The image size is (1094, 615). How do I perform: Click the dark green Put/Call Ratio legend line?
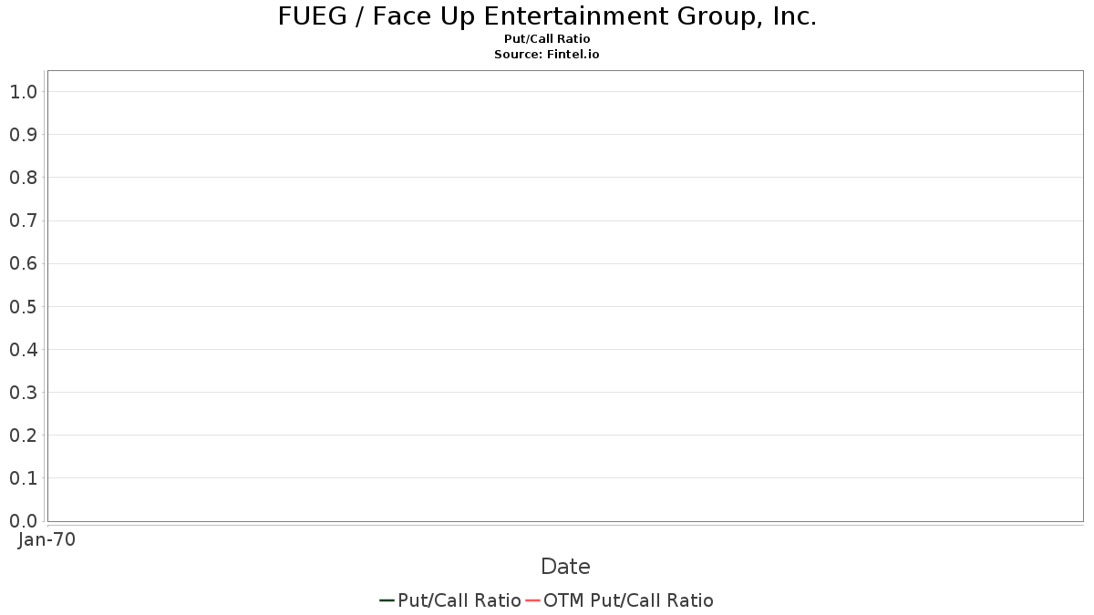[387, 600]
